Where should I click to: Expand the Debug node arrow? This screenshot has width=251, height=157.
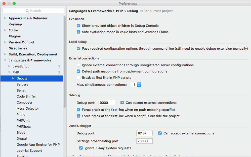pos(13,78)
